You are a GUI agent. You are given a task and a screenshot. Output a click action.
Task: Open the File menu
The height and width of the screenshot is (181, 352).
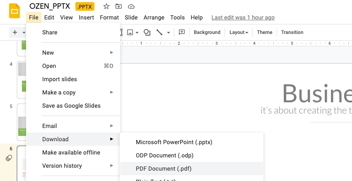tap(34, 17)
